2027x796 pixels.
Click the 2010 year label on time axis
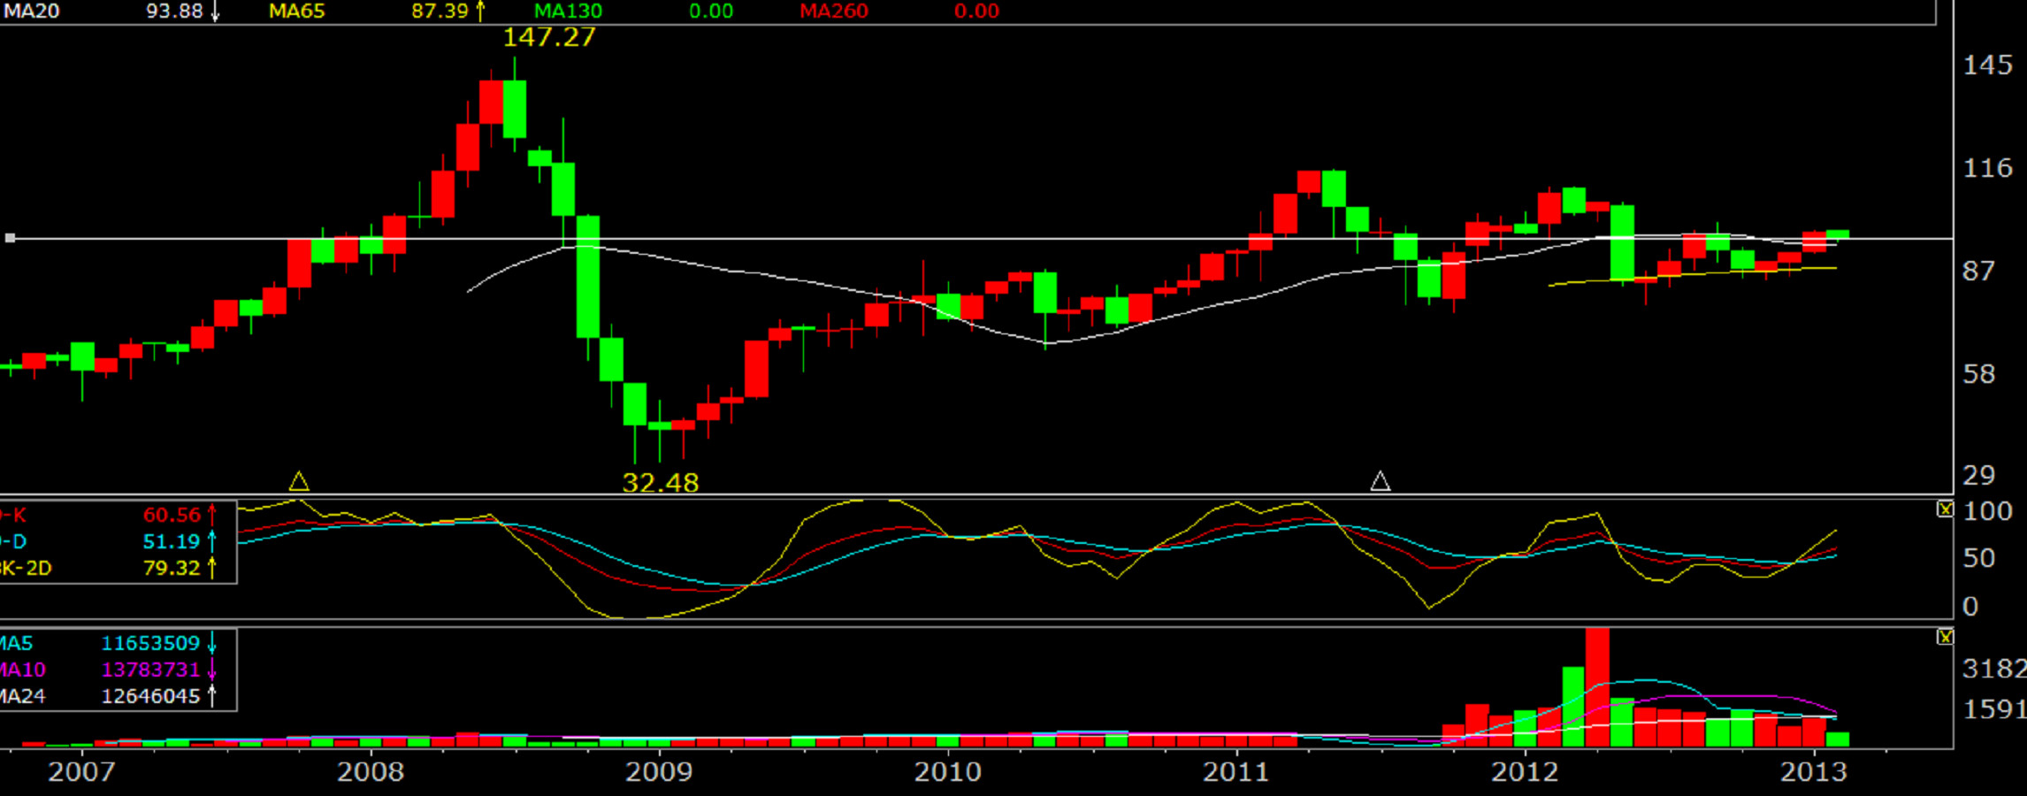click(948, 772)
